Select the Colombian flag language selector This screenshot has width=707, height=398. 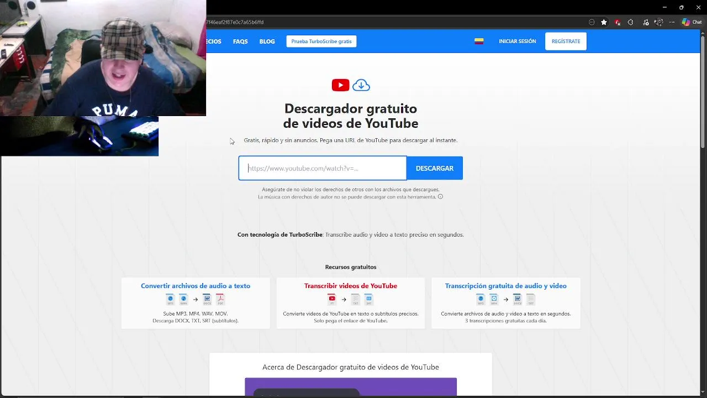click(479, 41)
